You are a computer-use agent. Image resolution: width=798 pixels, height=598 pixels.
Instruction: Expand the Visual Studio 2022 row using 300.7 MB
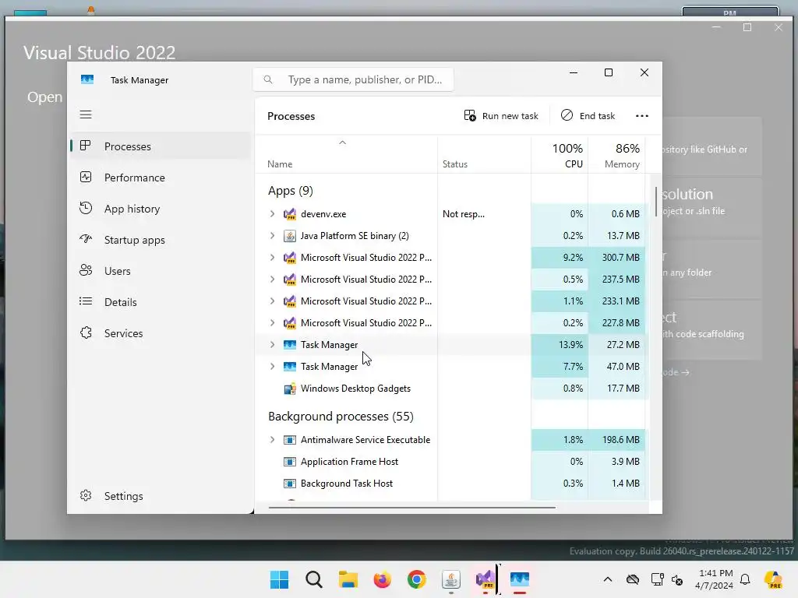point(272,258)
